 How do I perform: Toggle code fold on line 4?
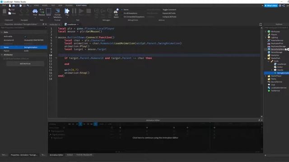[x=56, y=37]
